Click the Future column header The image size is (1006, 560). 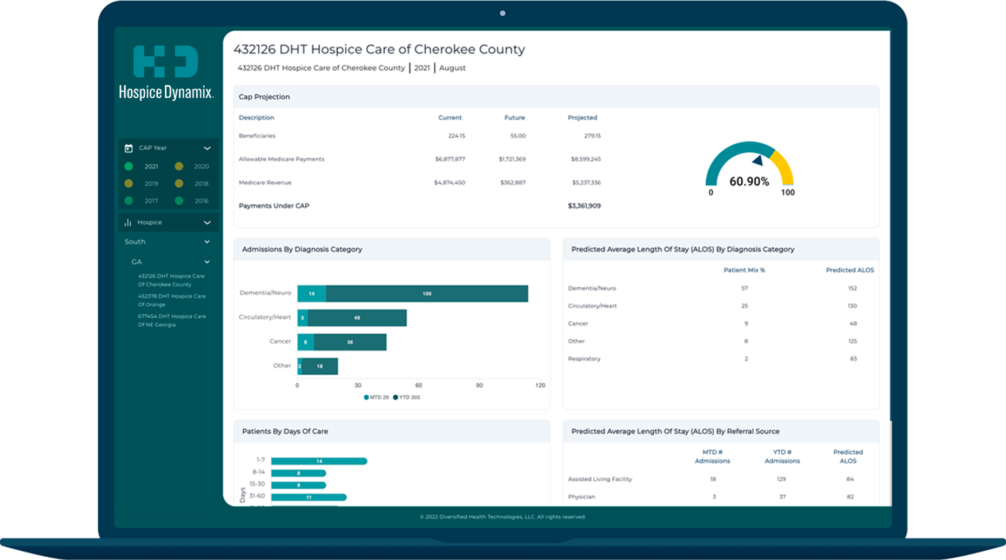click(514, 118)
